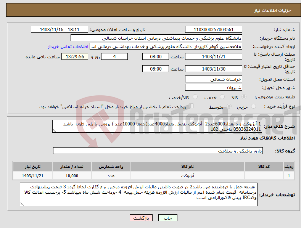
Task: Click the remaining time 13:29:56 field
Action: 75,56
